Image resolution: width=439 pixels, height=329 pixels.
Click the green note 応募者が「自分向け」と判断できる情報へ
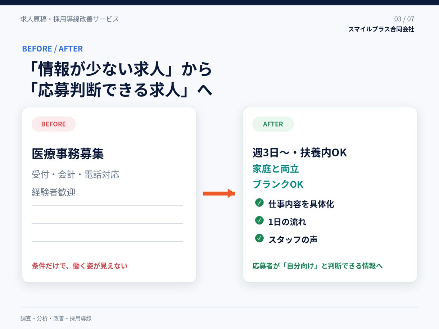(x=317, y=266)
